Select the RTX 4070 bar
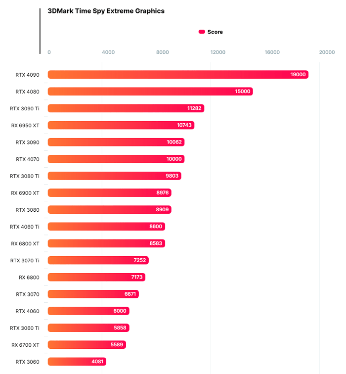 tap(116, 159)
